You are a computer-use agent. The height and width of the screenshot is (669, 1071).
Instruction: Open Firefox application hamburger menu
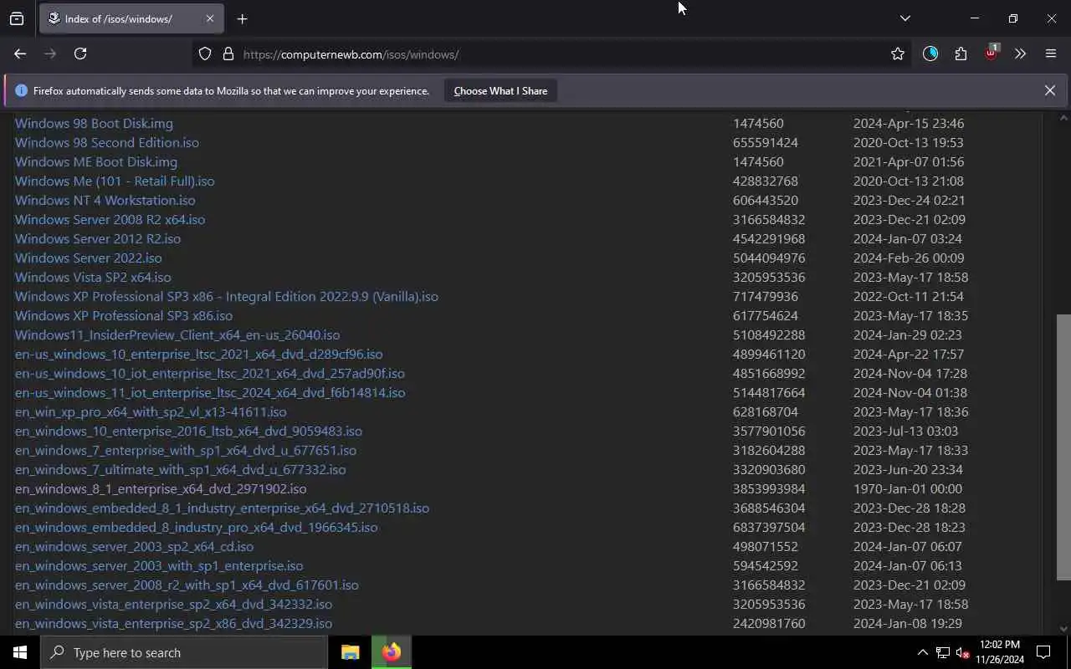[1051, 54]
